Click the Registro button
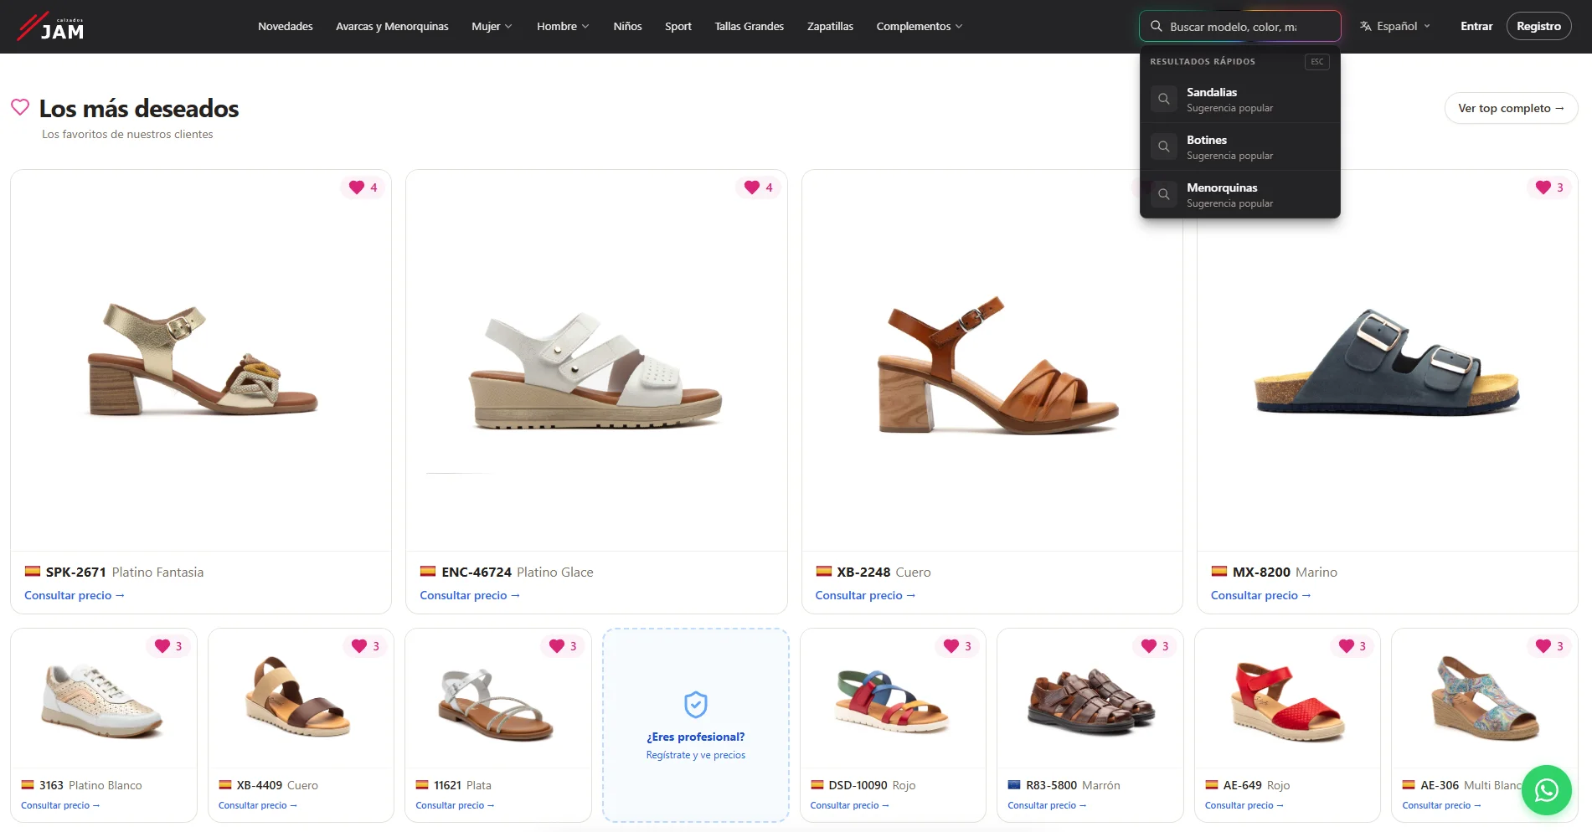 coord(1538,26)
